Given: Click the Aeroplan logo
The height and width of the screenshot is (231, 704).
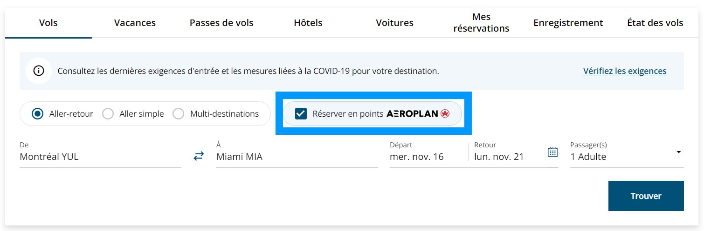Looking at the screenshot, I should [418, 113].
